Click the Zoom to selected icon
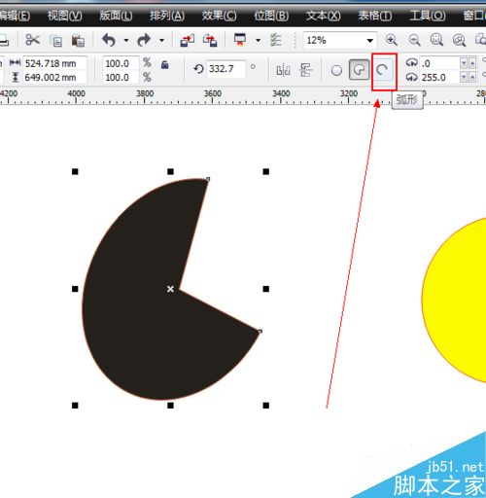Screen dimensions: 486x498 [x=436, y=40]
